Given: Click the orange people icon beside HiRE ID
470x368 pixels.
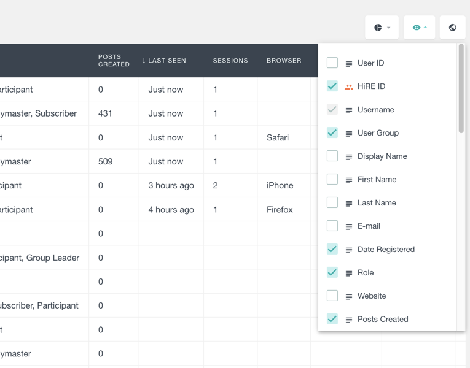Looking at the screenshot, I should 348,87.
